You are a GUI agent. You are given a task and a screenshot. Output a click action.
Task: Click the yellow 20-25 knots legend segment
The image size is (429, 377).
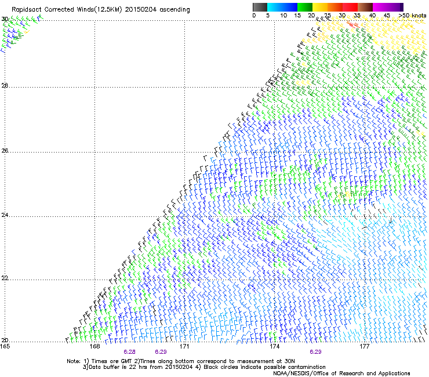pyautogui.click(x=320, y=7)
